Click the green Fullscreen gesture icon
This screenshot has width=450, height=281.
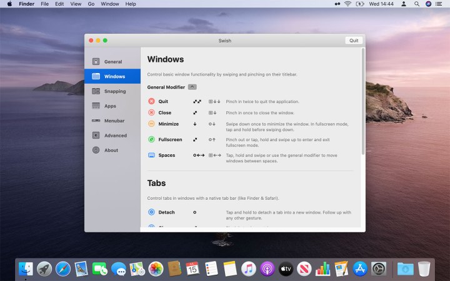pos(151,140)
